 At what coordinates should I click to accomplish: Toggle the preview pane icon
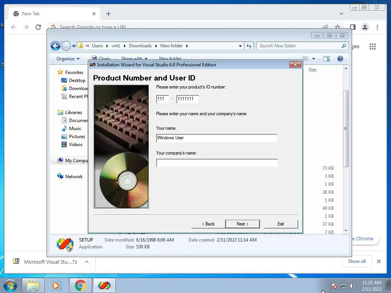tap(326, 59)
